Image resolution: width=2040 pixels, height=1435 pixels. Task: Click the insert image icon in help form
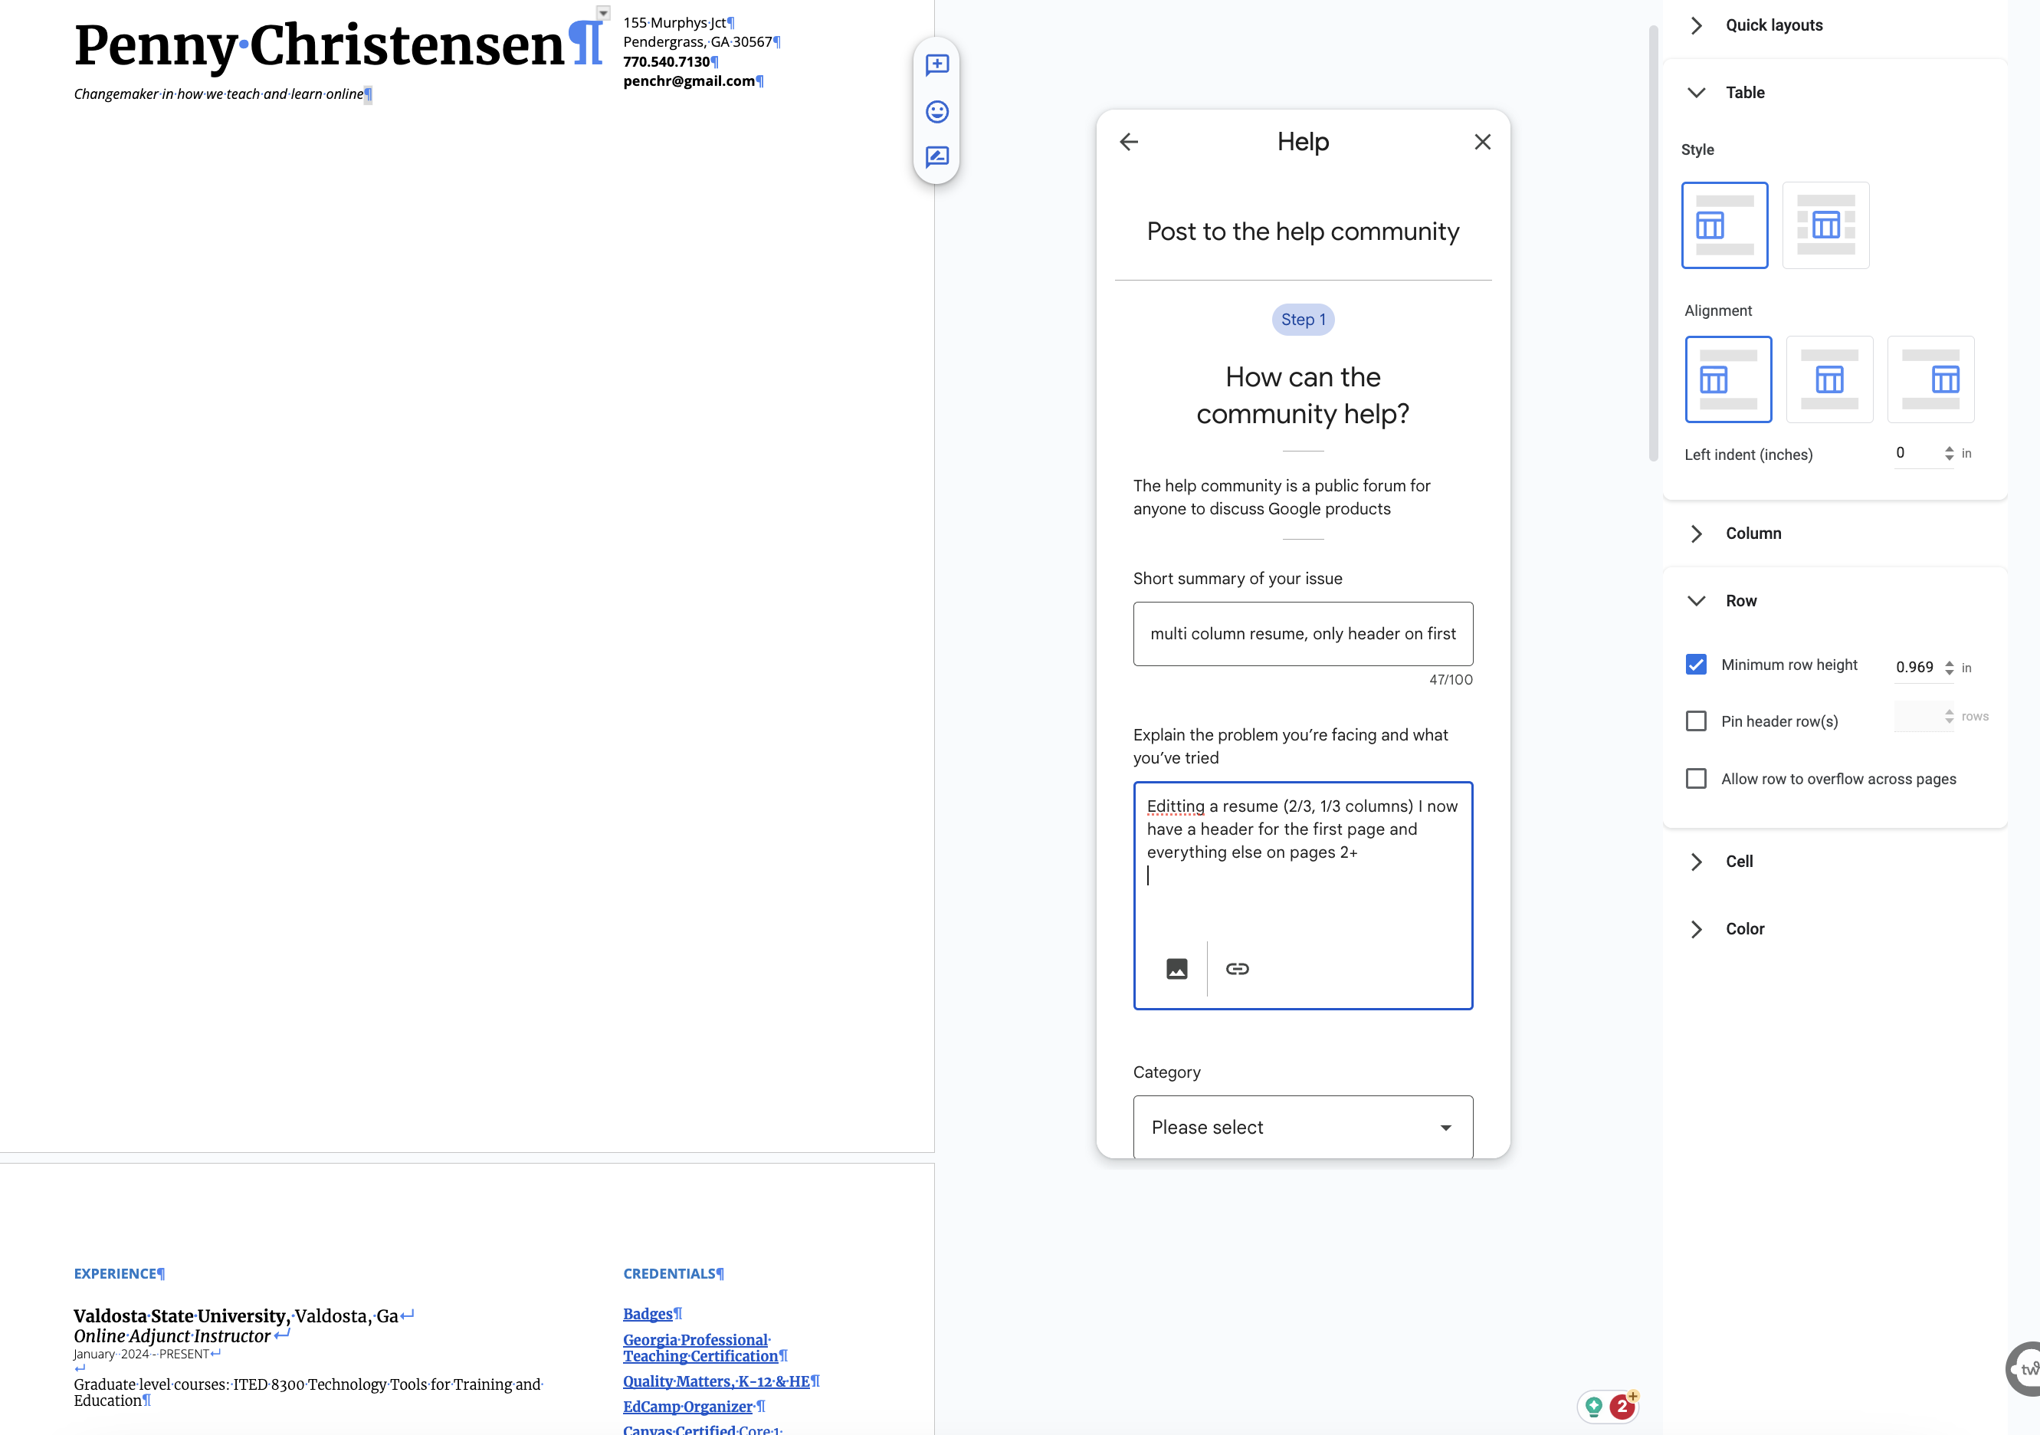[x=1176, y=968]
